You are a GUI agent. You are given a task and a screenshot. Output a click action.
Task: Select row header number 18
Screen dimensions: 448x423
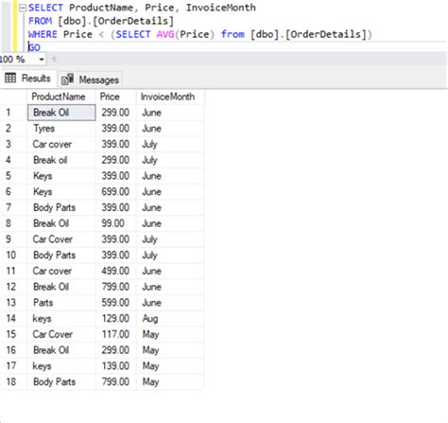pyautogui.click(x=13, y=382)
